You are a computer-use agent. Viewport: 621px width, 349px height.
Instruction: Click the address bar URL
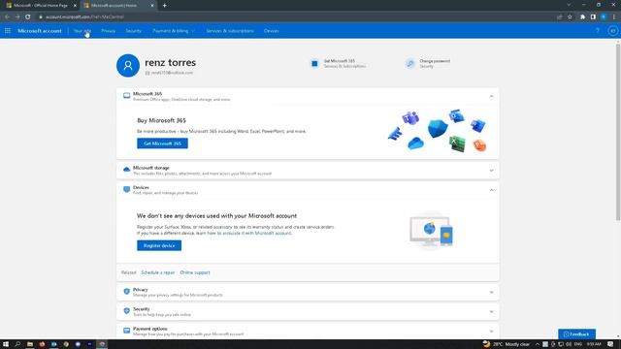[x=84, y=17]
